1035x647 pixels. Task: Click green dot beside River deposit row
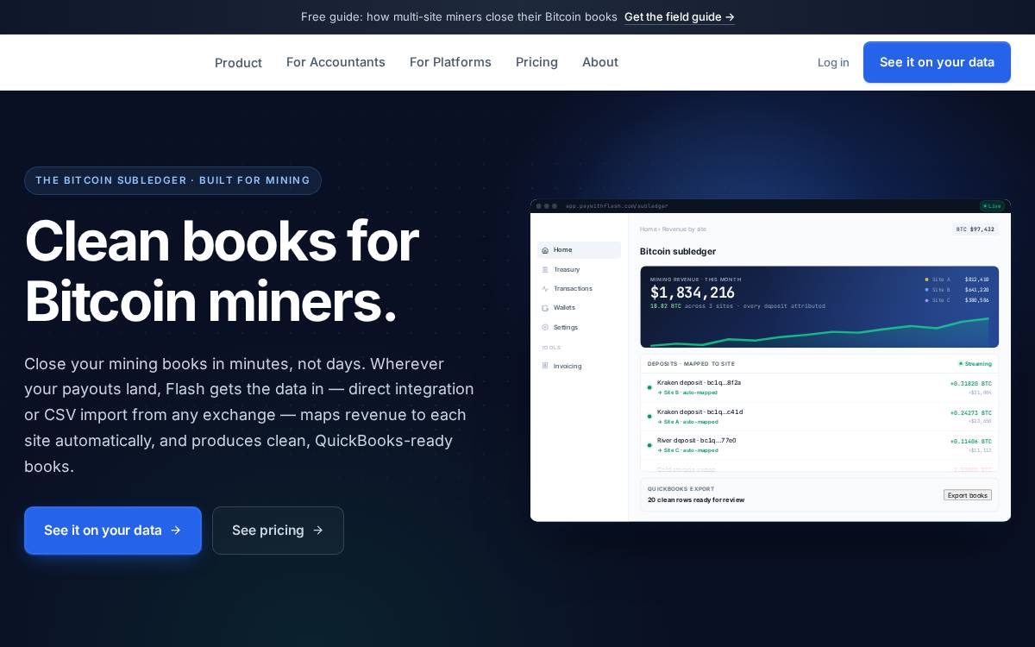pos(649,445)
